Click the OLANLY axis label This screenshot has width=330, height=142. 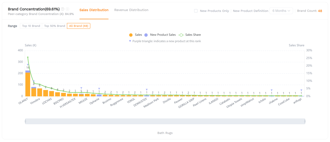23,101
